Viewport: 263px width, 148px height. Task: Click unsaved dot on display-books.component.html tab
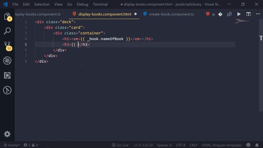136,14
